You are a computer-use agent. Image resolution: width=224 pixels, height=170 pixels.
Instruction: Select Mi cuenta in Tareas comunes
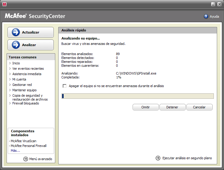pos(19,79)
